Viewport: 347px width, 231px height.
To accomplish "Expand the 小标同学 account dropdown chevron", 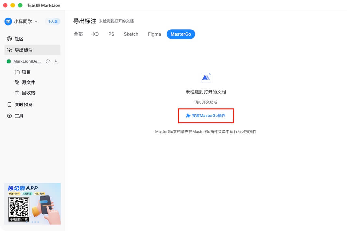I will point(36,21).
